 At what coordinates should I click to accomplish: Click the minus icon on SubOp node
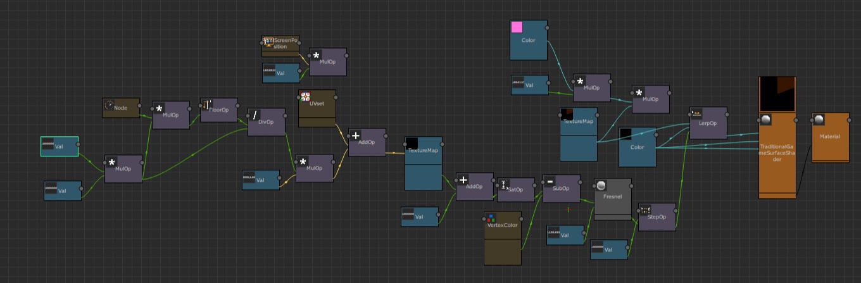pos(550,182)
